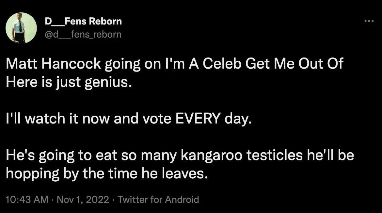Image resolution: width=382 pixels, height=213 pixels.
Task: Click the avatar showing the man in a tie
Action: coord(21,28)
